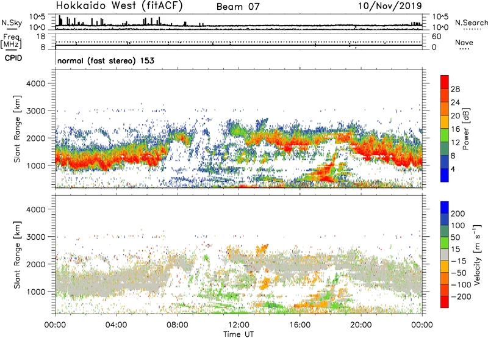Click the dotted line sample under "Nave"

(x=464, y=49)
